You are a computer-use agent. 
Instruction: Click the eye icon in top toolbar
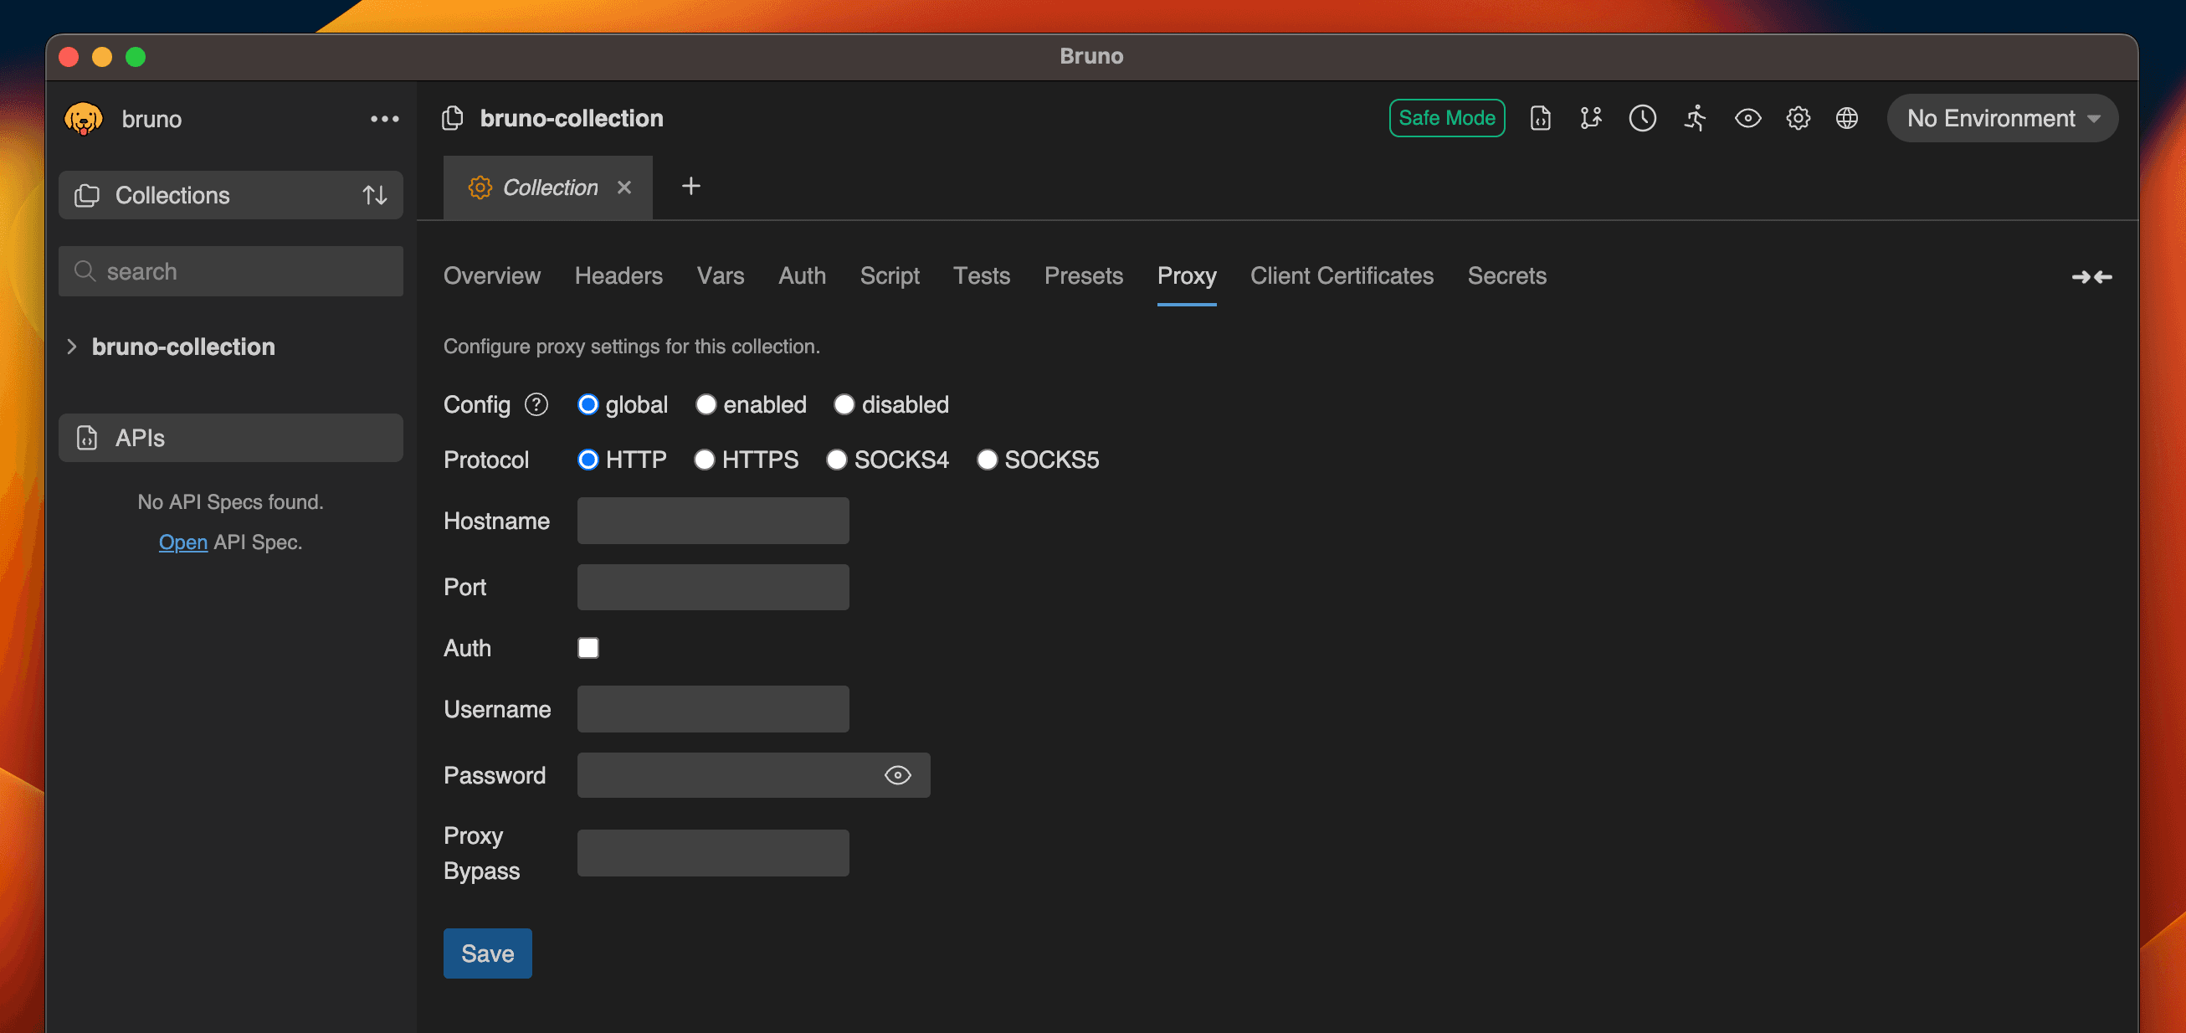click(1747, 118)
